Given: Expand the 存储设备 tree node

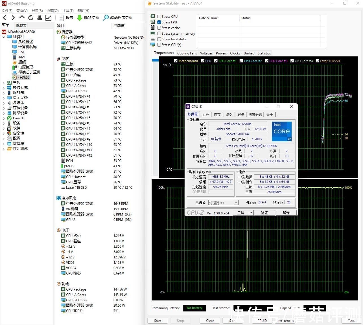Looking at the screenshot, I should (x=4, y=108).
